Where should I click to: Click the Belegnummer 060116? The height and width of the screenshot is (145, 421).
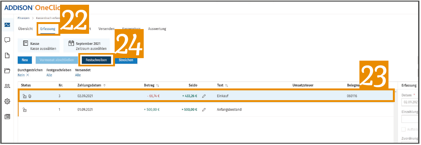coord(352,96)
